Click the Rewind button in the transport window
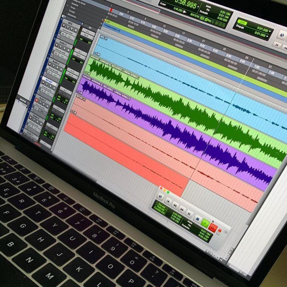The image size is (287, 287). pyautogui.click(x=175, y=205)
